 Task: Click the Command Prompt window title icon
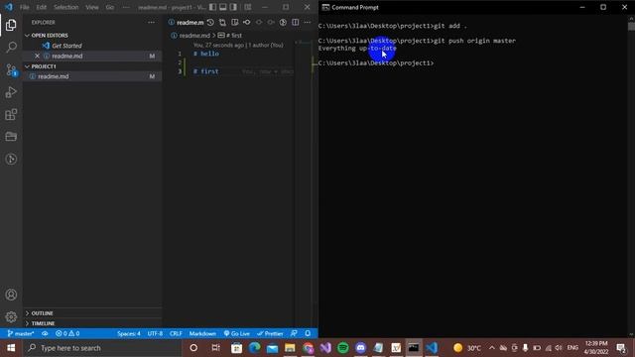click(325, 7)
